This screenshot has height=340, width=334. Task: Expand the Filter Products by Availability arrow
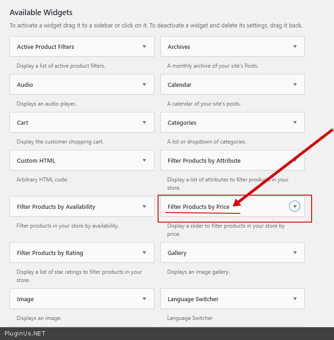[x=144, y=207]
